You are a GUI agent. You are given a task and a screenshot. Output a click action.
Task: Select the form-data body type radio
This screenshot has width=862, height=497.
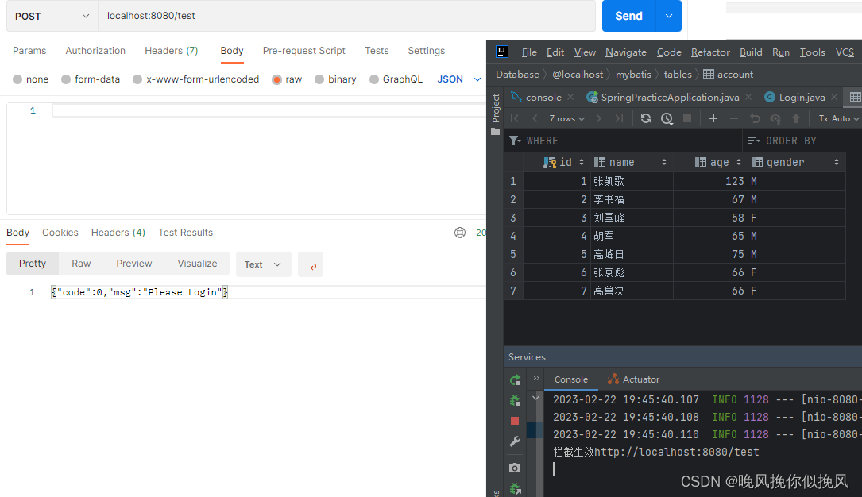(x=66, y=79)
